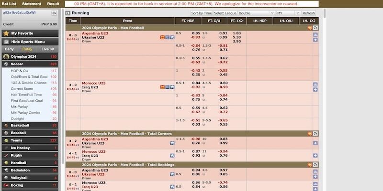Favorite the Men Football league header star
Image resolution: width=383 pixels, height=191 pixels.
click(x=310, y=28)
